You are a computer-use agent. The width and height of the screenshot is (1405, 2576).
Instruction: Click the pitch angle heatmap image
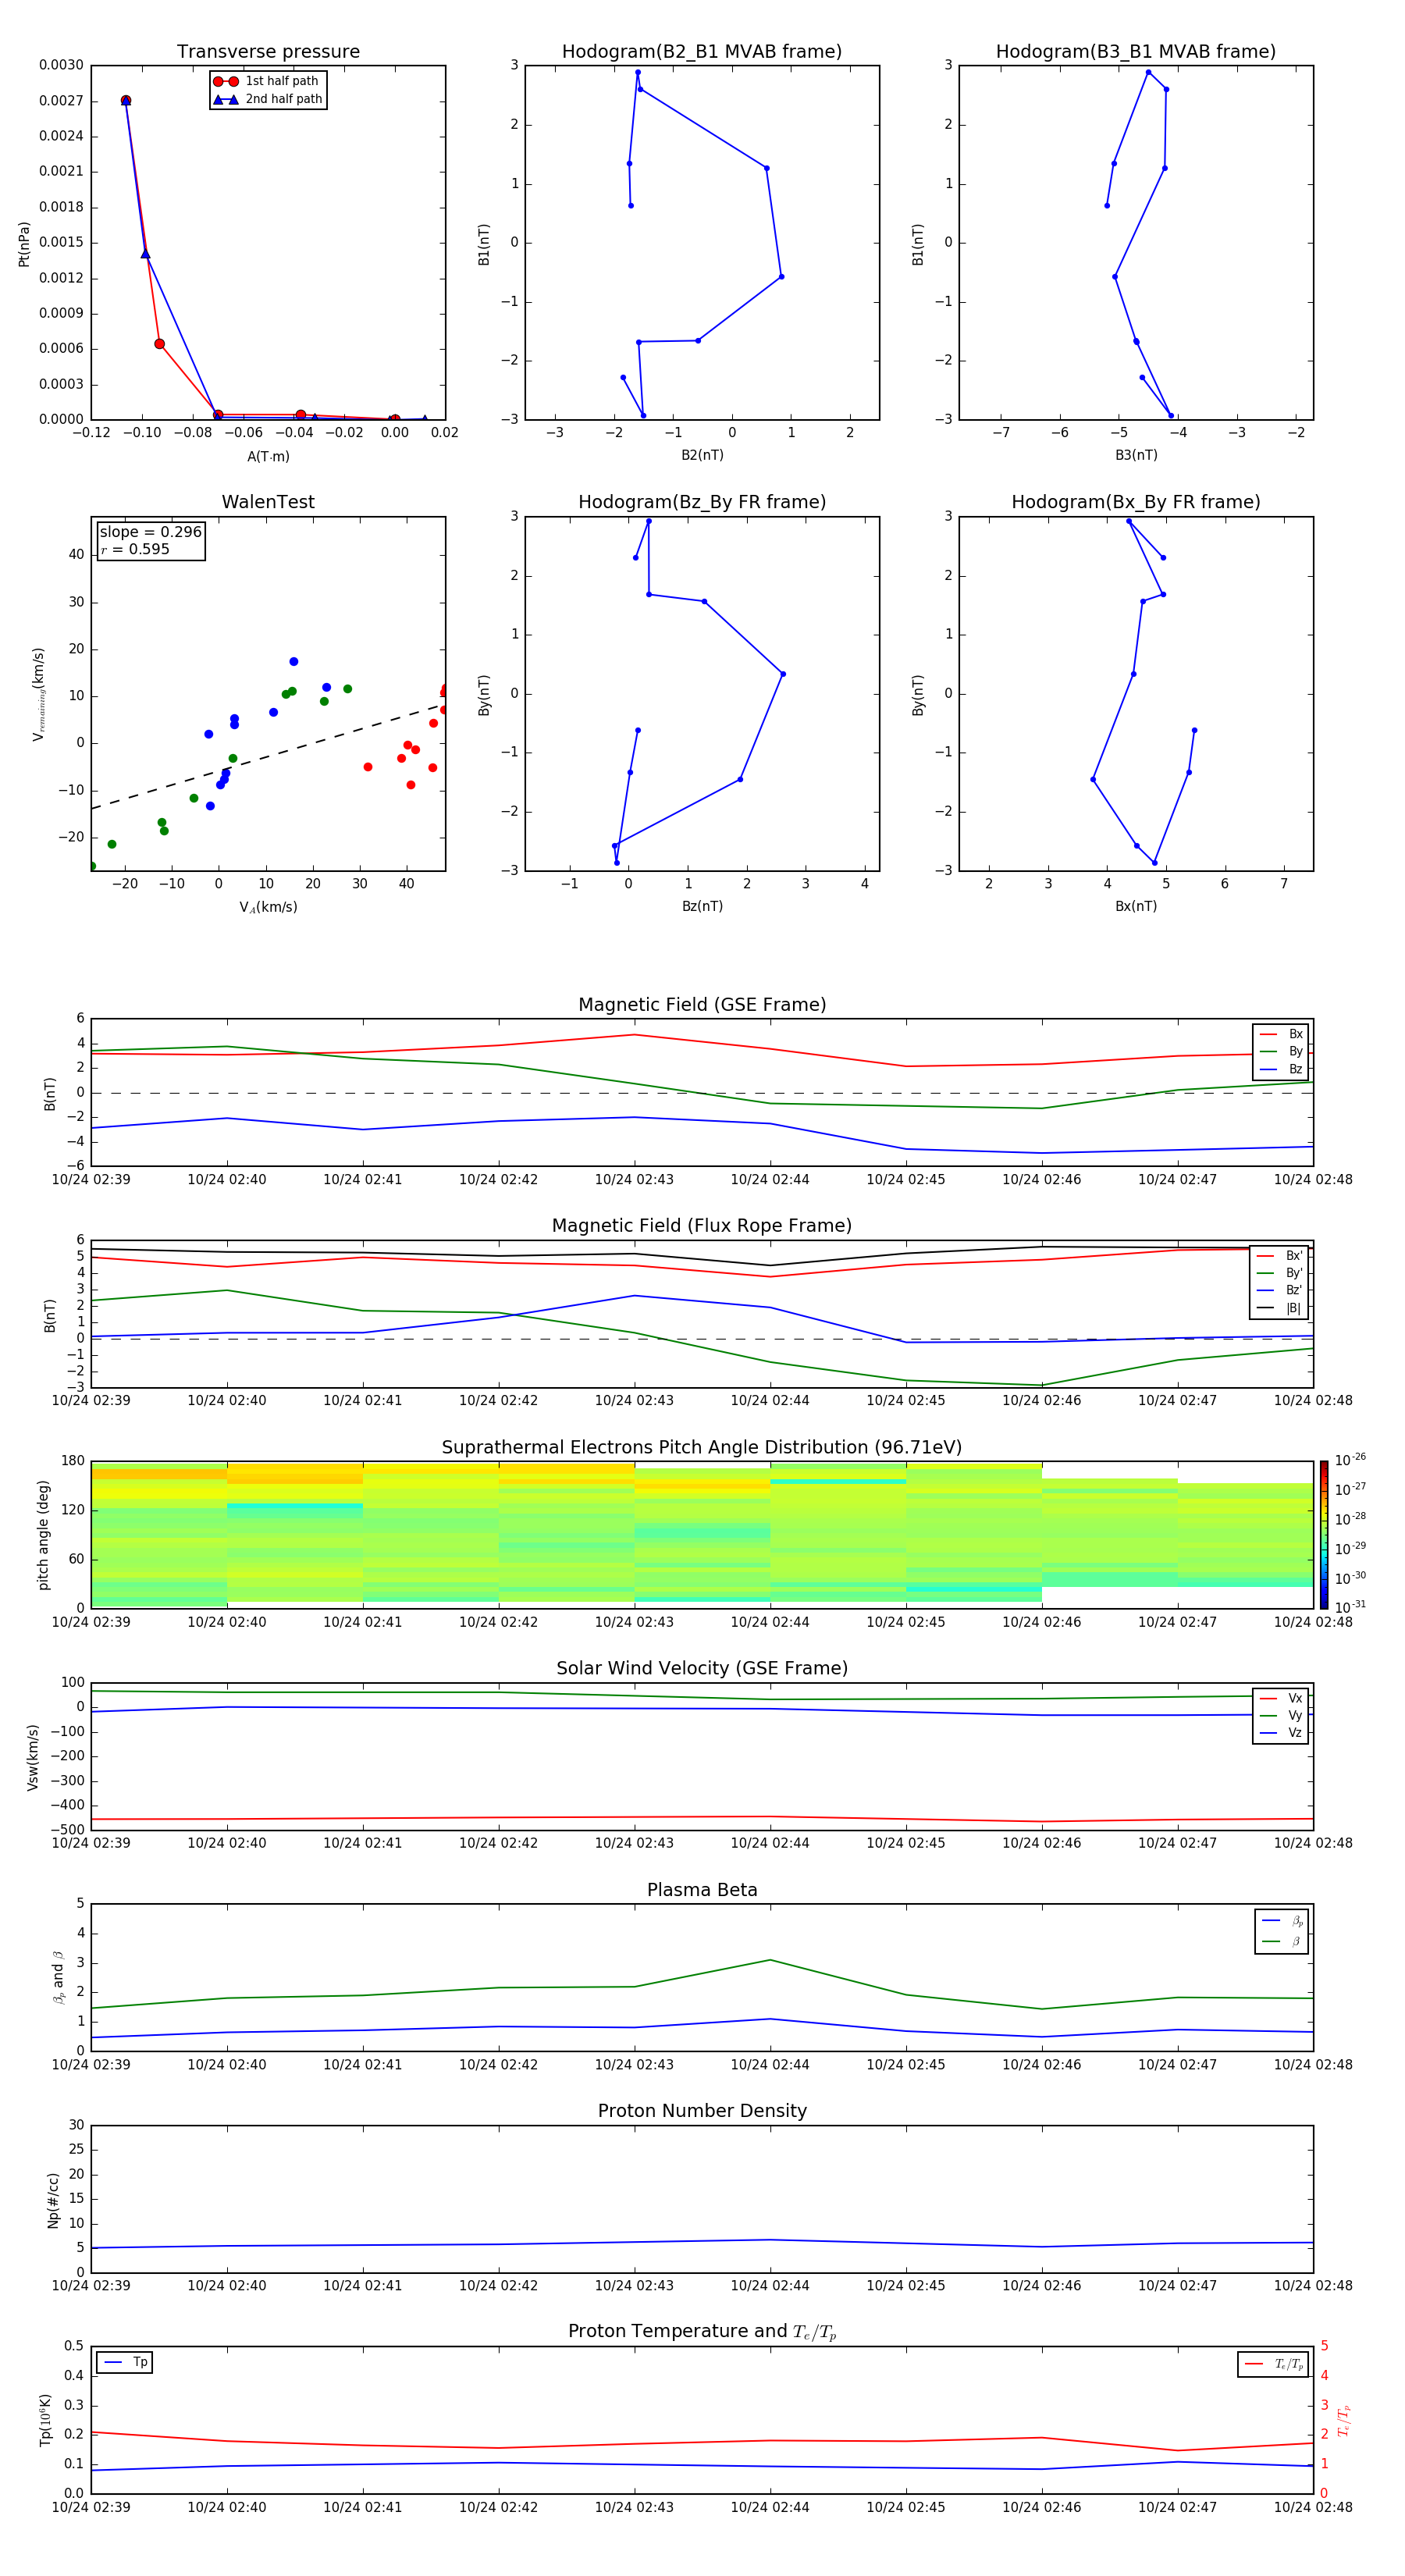click(702, 1535)
